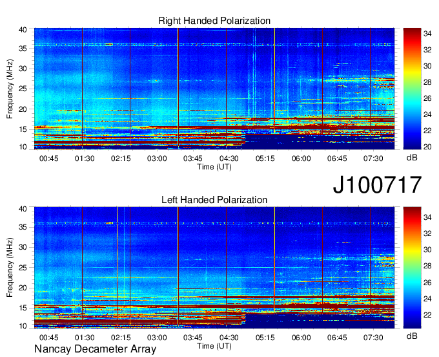Click the "Right Handed Polarization" plot title
Viewport: 439px width, 357px height.
tap(214, 21)
